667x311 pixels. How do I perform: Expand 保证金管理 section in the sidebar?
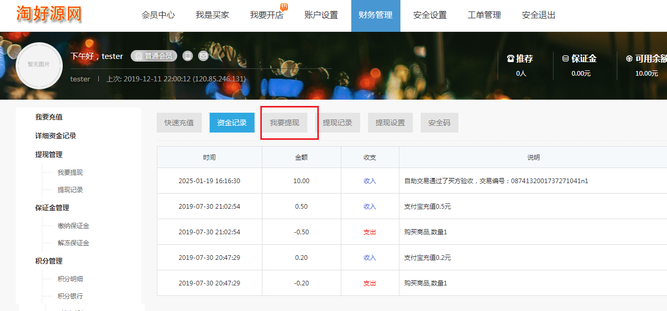tap(52, 208)
